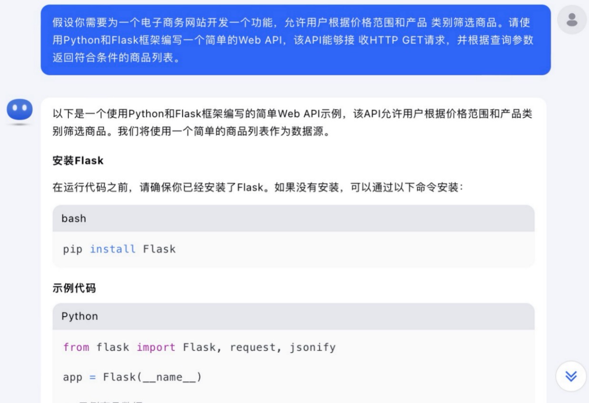Select the blue user question bubble
Image resolution: width=589 pixels, height=403 pixels.
pyautogui.click(x=295, y=40)
